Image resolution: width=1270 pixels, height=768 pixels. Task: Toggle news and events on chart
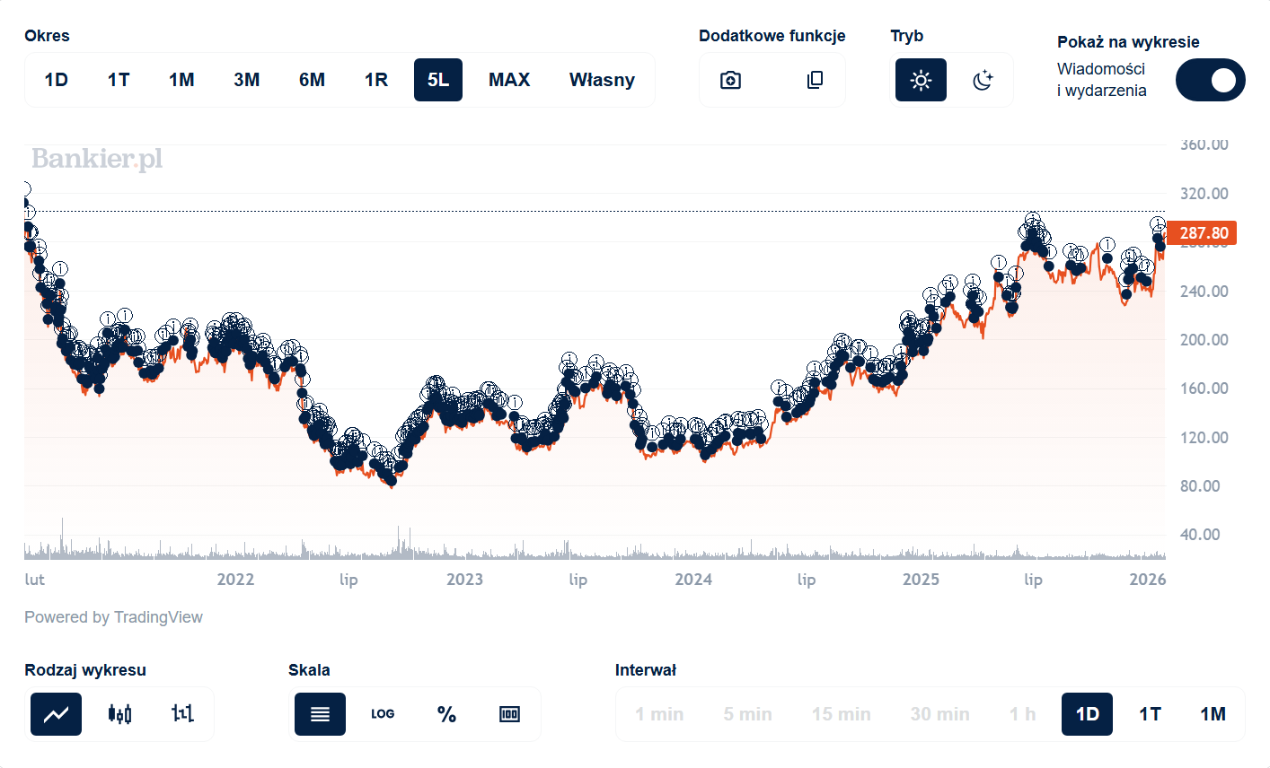1210,80
